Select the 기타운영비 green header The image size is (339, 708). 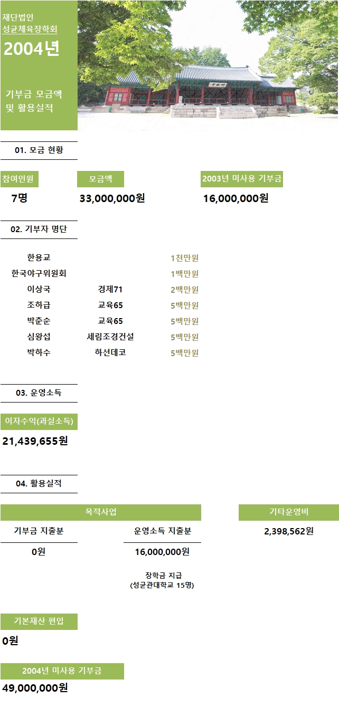click(289, 512)
